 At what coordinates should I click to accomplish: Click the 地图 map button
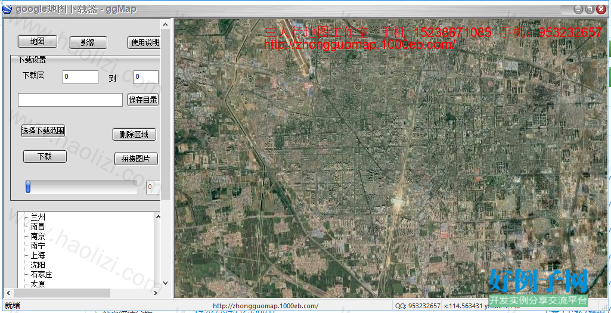pyautogui.click(x=38, y=41)
